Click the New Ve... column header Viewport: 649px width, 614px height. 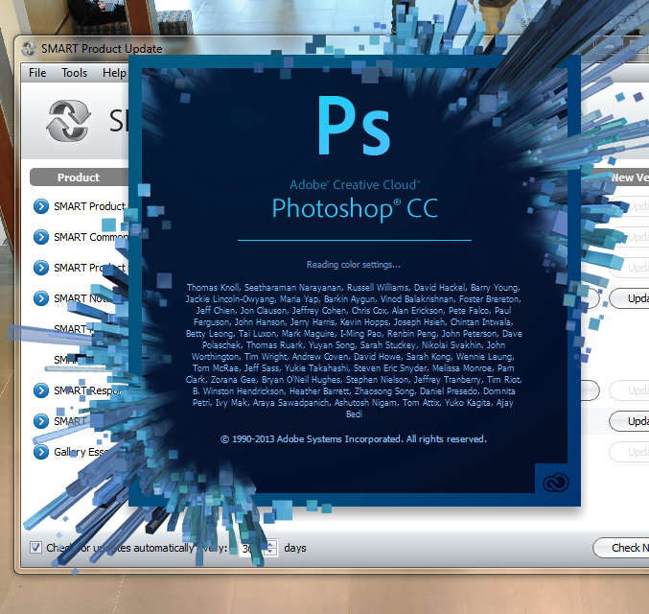[630, 177]
